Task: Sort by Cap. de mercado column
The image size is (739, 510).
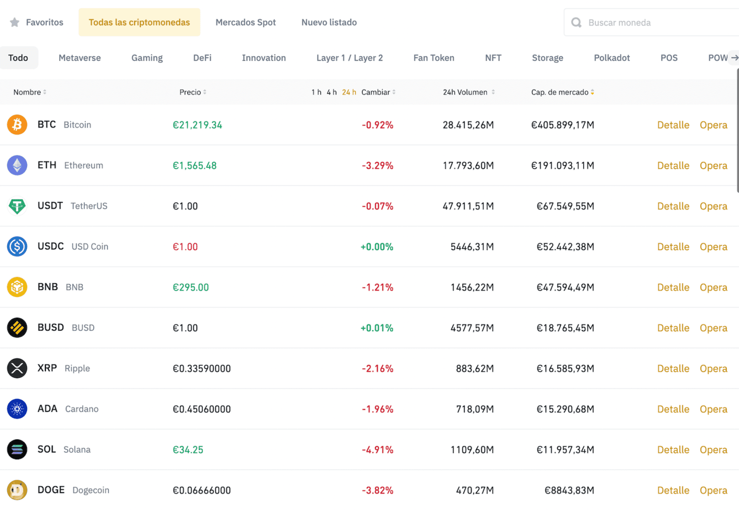Action: pos(563,92)
